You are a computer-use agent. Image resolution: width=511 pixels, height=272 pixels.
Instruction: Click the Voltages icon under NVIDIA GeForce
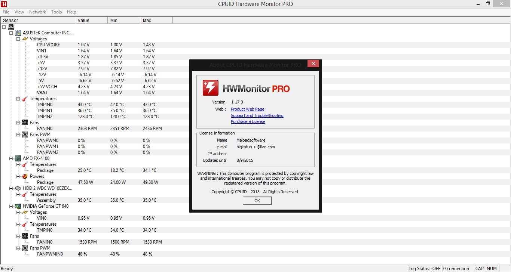[25, 212]
